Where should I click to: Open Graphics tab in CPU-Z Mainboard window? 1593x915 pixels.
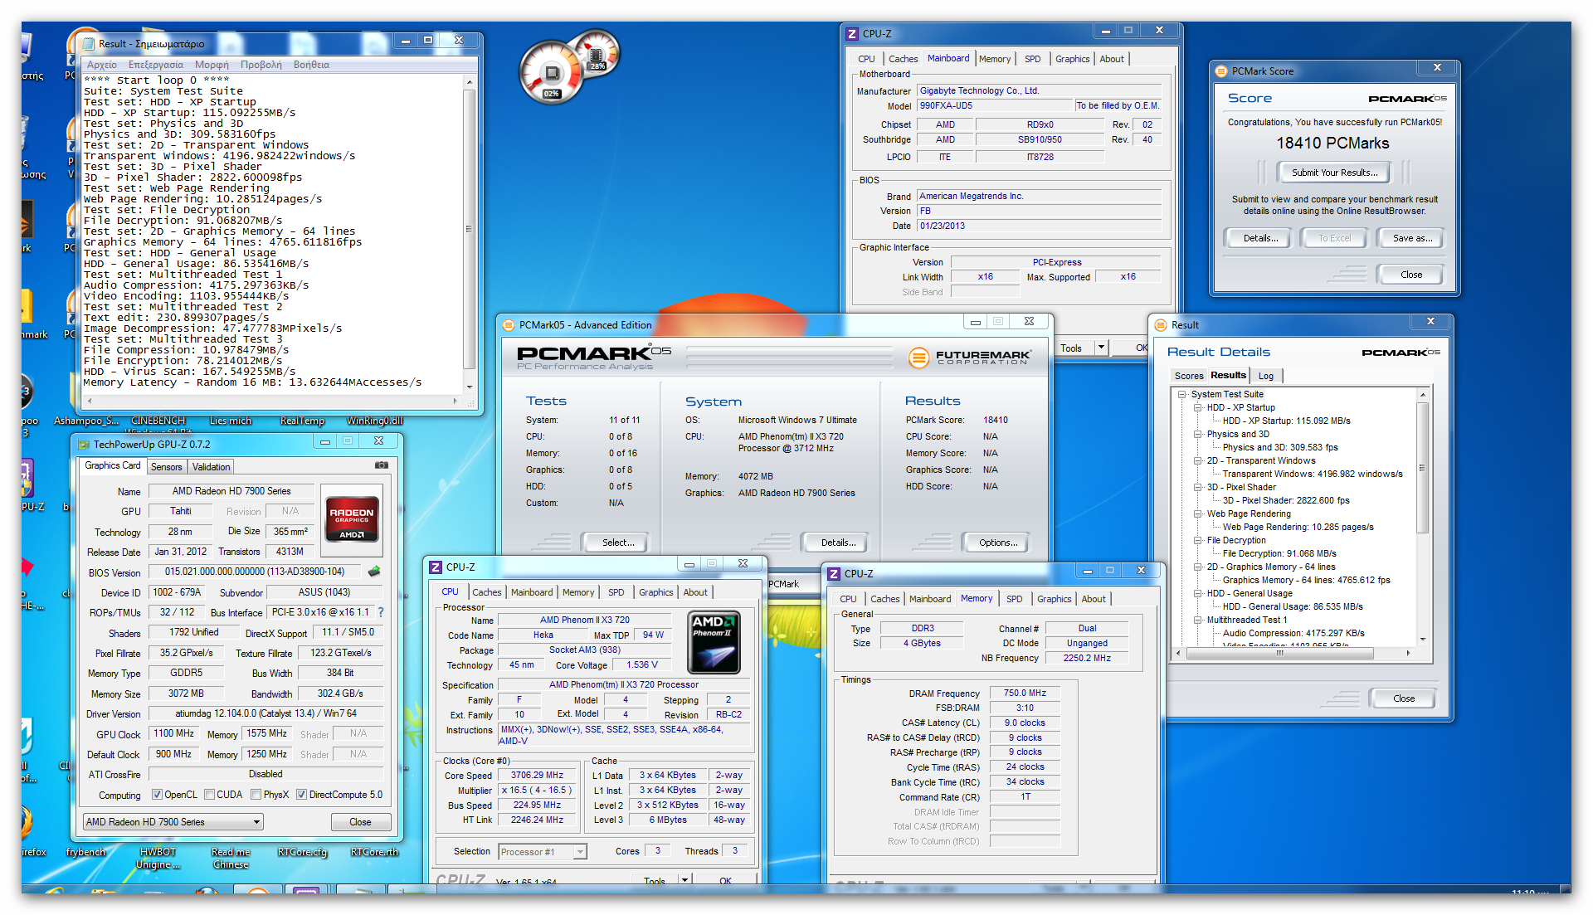[1073, 59]
